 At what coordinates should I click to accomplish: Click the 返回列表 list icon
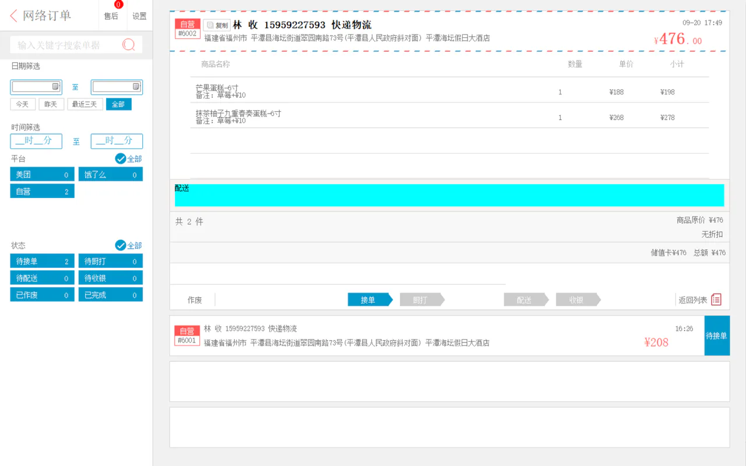[716, 299]
